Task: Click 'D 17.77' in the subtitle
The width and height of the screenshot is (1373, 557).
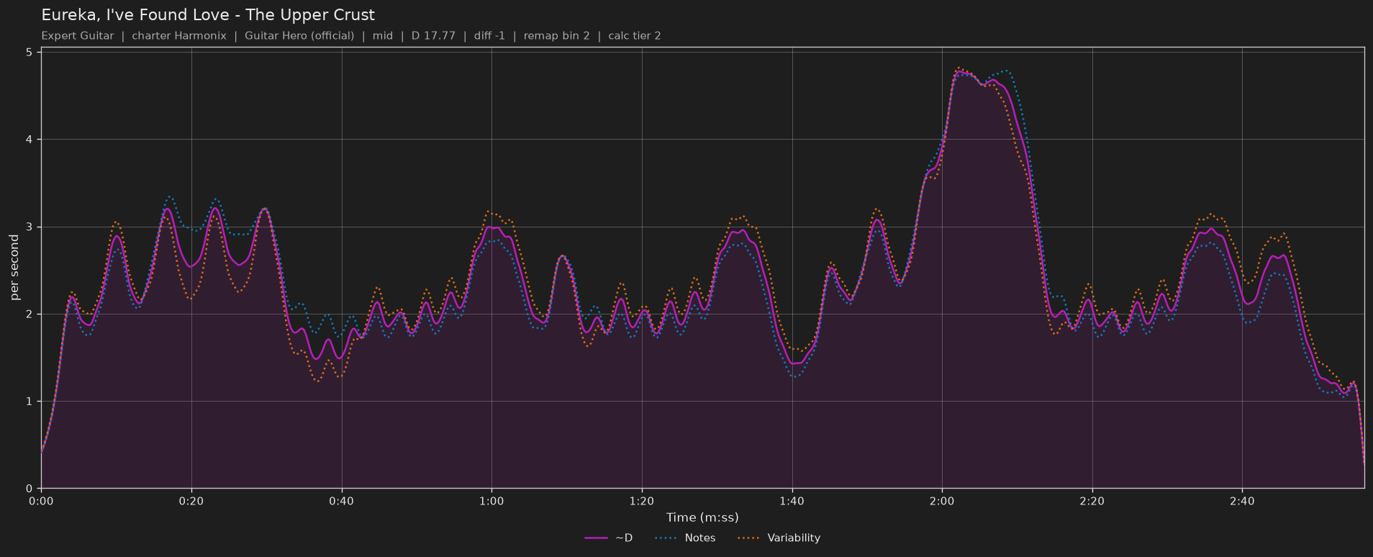Action: tap(433, 36)
